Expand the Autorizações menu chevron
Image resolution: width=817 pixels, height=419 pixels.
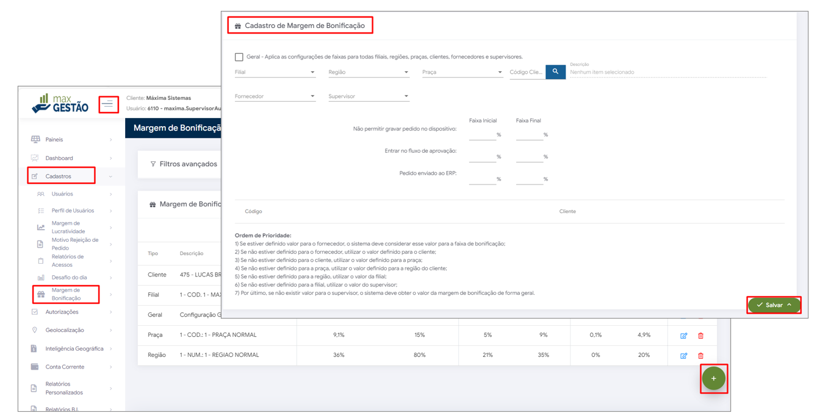point(110,312)
